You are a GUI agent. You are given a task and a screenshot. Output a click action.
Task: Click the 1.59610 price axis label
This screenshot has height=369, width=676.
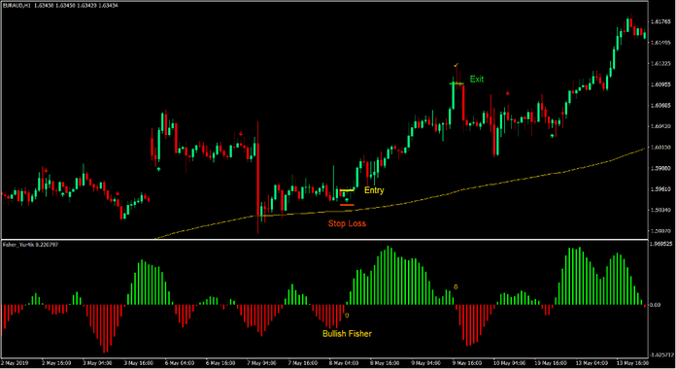660,188
